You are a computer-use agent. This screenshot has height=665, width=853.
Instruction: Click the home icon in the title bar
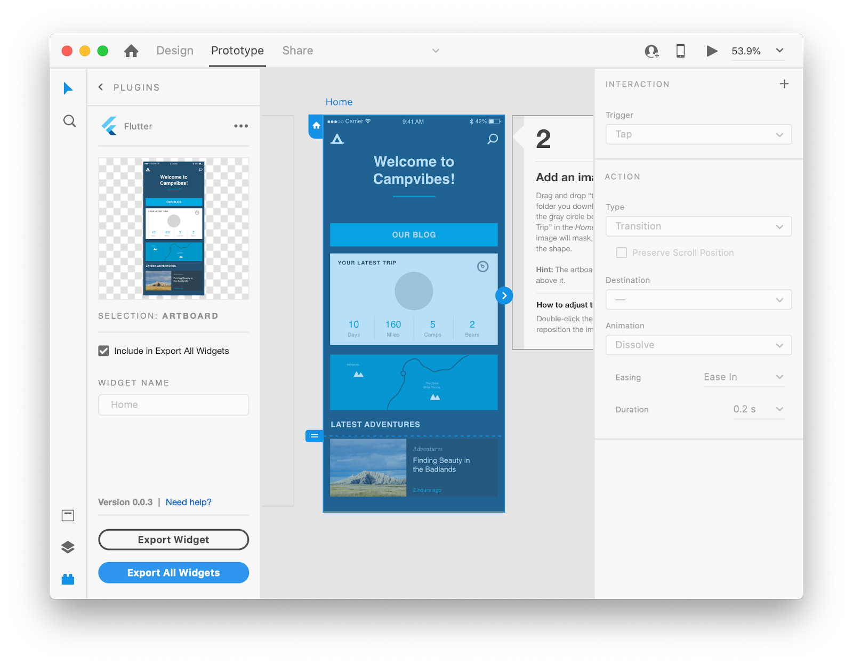pos(131,51)
